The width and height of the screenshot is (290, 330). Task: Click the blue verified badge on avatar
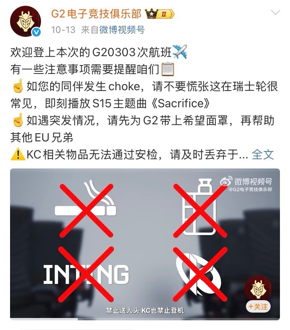pyautogui.click(x=36, y=32)
